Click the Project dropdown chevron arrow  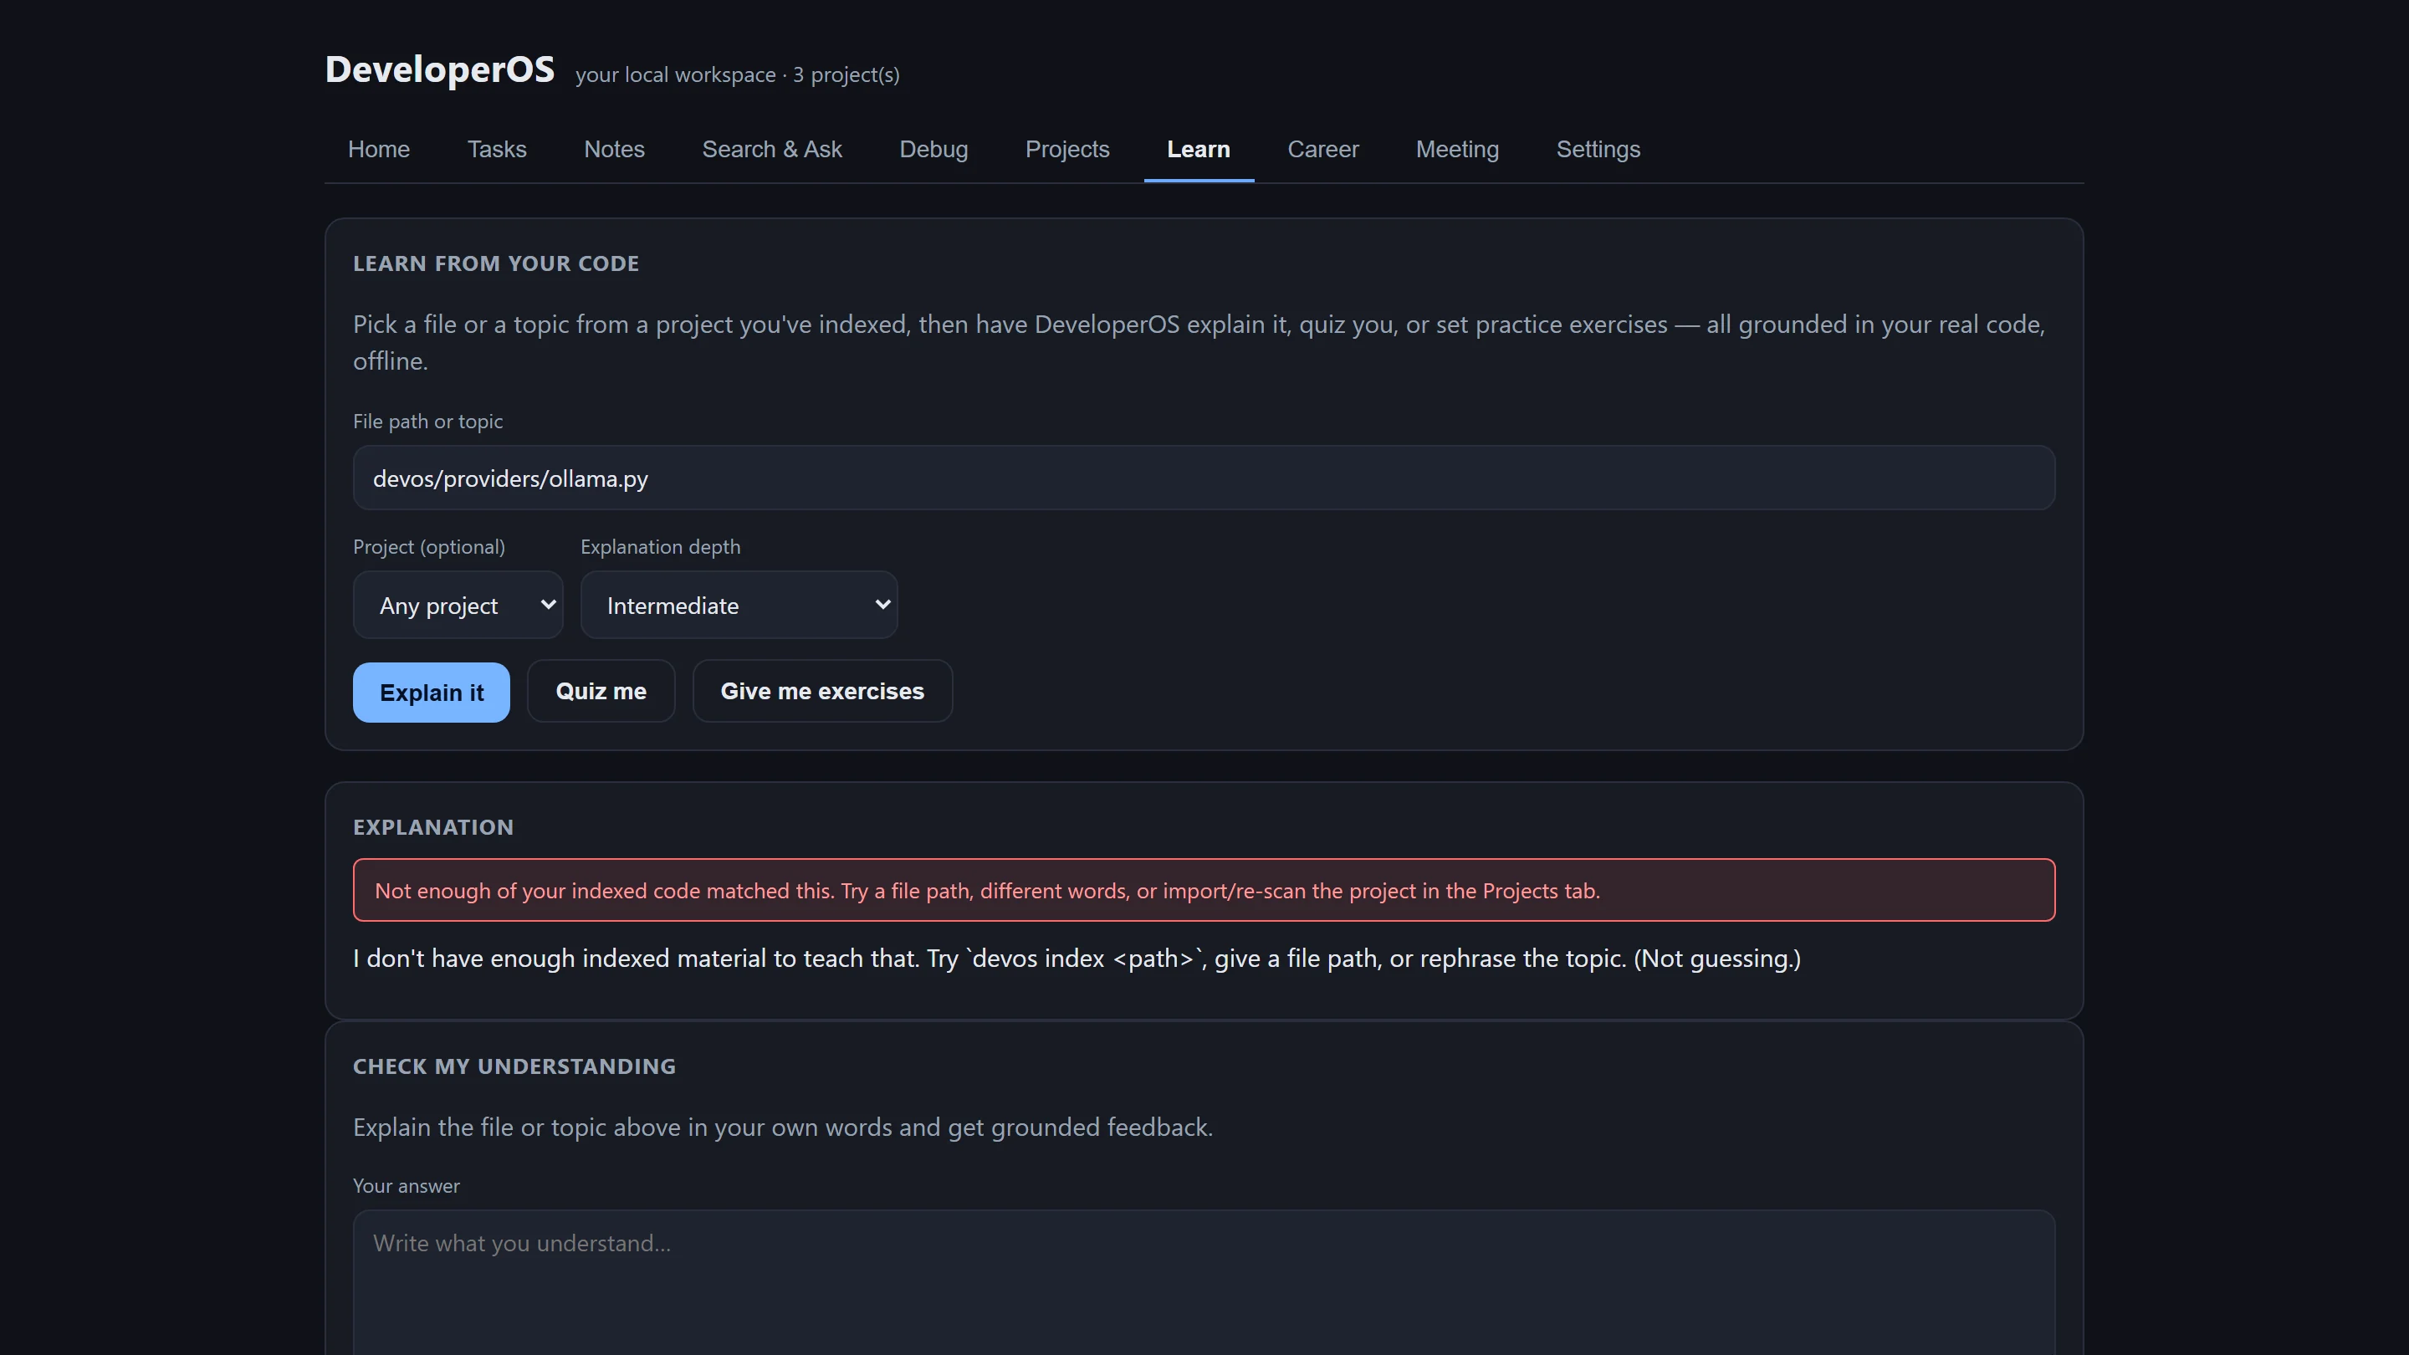(x=549, y=605)
